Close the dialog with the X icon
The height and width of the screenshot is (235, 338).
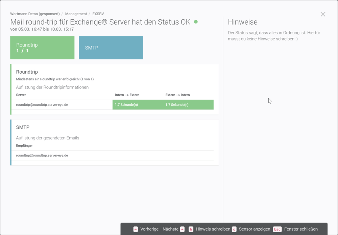[x=323, y=14]
